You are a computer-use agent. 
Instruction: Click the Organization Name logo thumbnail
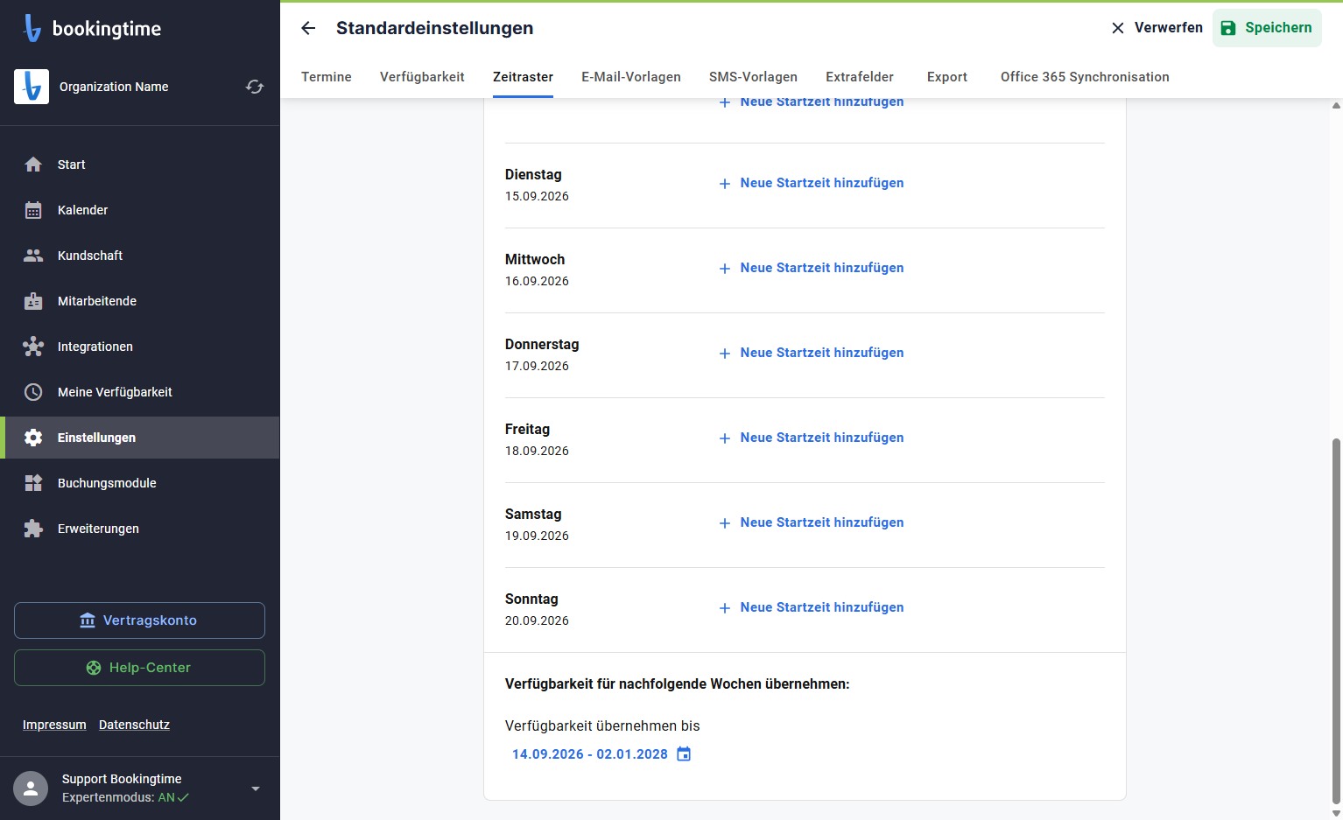[x=32, y=87]
